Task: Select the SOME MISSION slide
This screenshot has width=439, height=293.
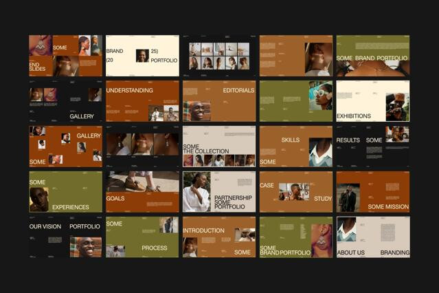Action: click(373, 192)
